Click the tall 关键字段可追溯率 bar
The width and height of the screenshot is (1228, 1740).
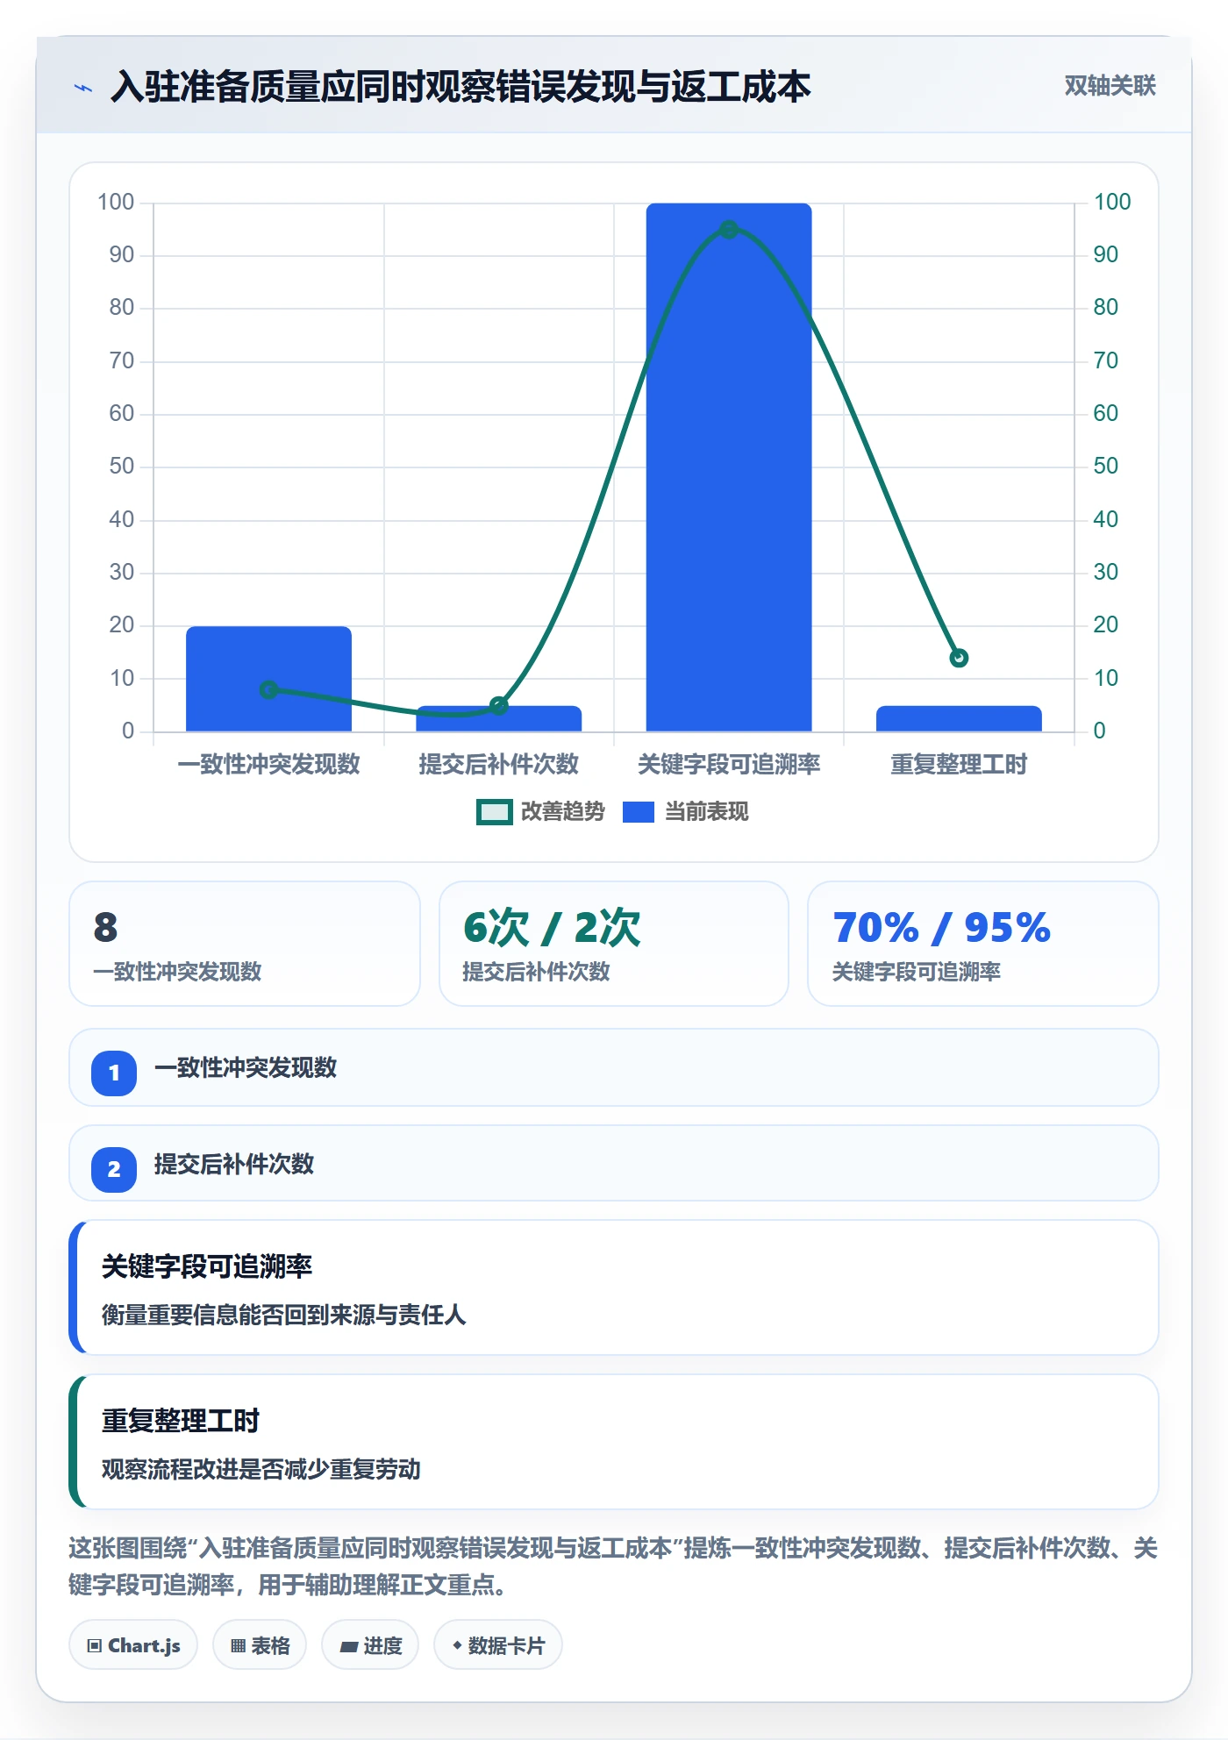pos(729,467)
